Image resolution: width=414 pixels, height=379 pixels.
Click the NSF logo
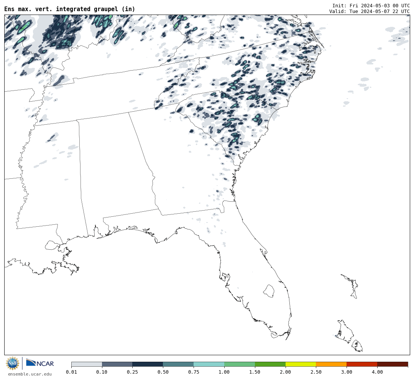(12, 363)
